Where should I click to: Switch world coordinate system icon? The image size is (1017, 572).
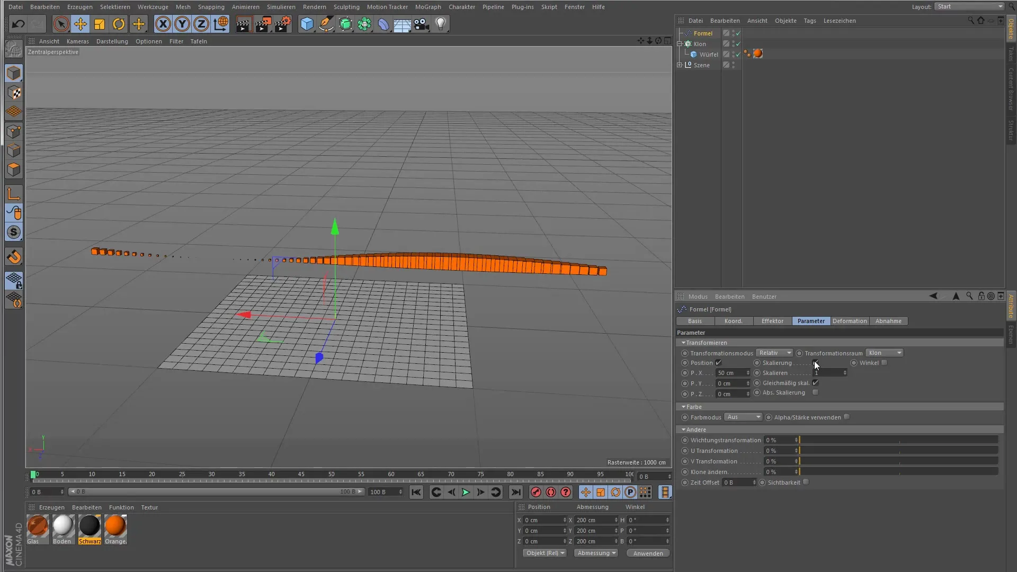[221, 24]
